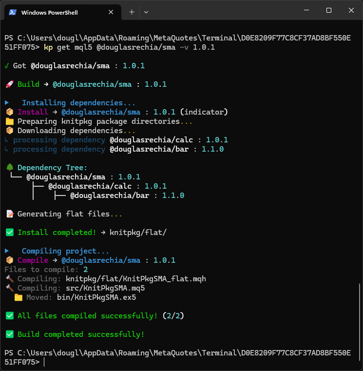Click '@douglasrechia/bar' node in dependency tree
Viewport: 363px width, 371px height.
(110, 195)
